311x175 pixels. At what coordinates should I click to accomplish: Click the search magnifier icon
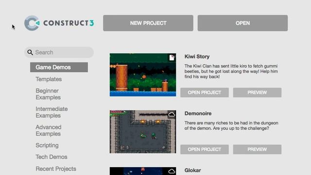click(30, 52)
